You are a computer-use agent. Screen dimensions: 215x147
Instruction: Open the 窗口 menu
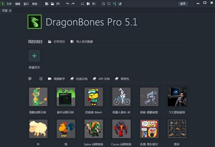click(26, 4)
